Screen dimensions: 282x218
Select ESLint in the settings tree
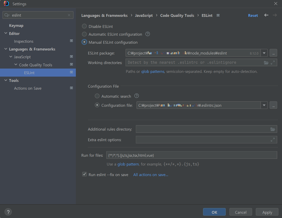point(38,73)
